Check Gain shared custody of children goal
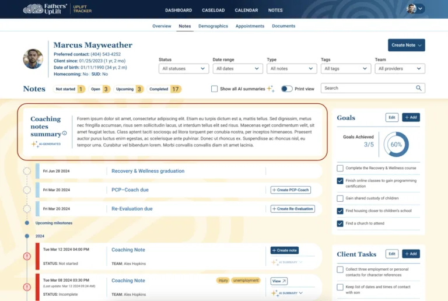The width and height of the screenshot is (448, 301). [x=340, y=198]
